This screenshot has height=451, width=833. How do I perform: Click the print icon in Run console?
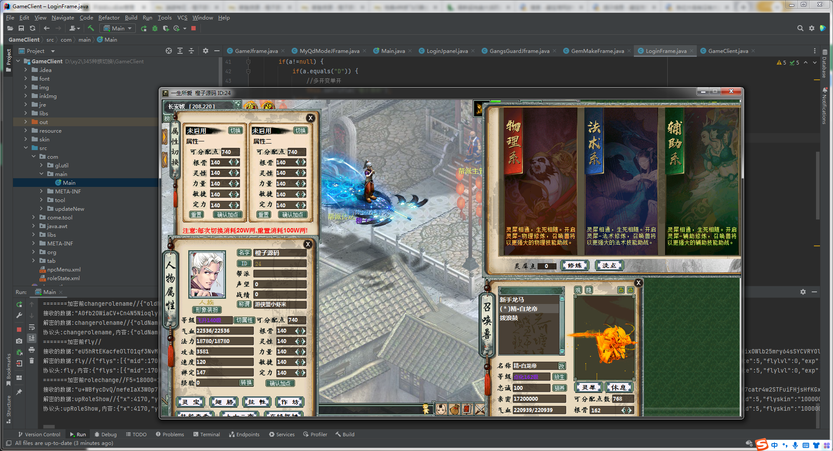pos(32,350)
